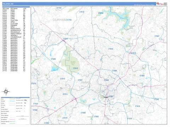Screen dimensions: 170x127
Task: Click the large City size sample in legend
Action: pyautogui.click(x=25, y=100)
